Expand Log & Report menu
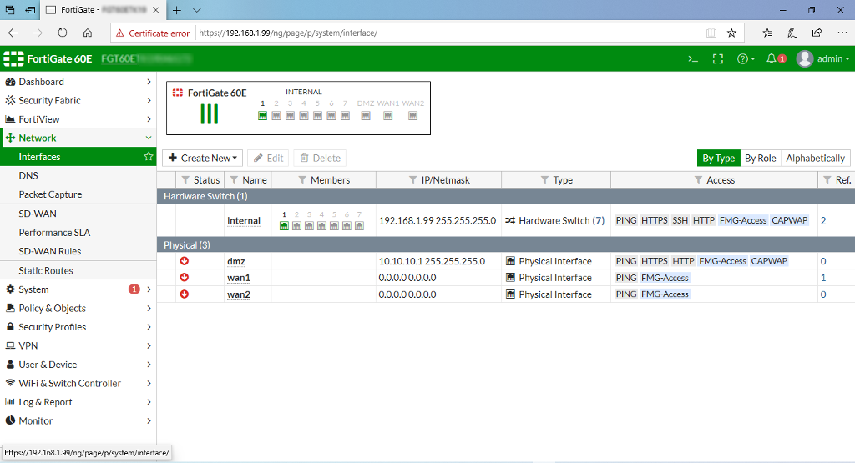Image resolution: width=855 pixels, height=463 pixels. coord(78,402)
